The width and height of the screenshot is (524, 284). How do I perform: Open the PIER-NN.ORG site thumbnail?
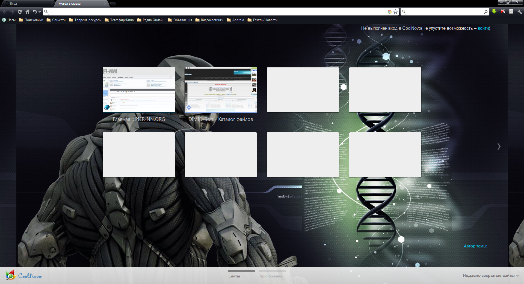139,89
